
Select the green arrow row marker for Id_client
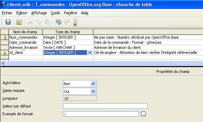click(5, 53)
